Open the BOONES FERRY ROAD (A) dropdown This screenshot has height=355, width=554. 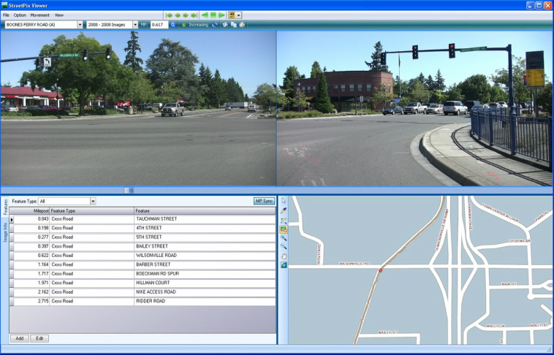point(80,25)
